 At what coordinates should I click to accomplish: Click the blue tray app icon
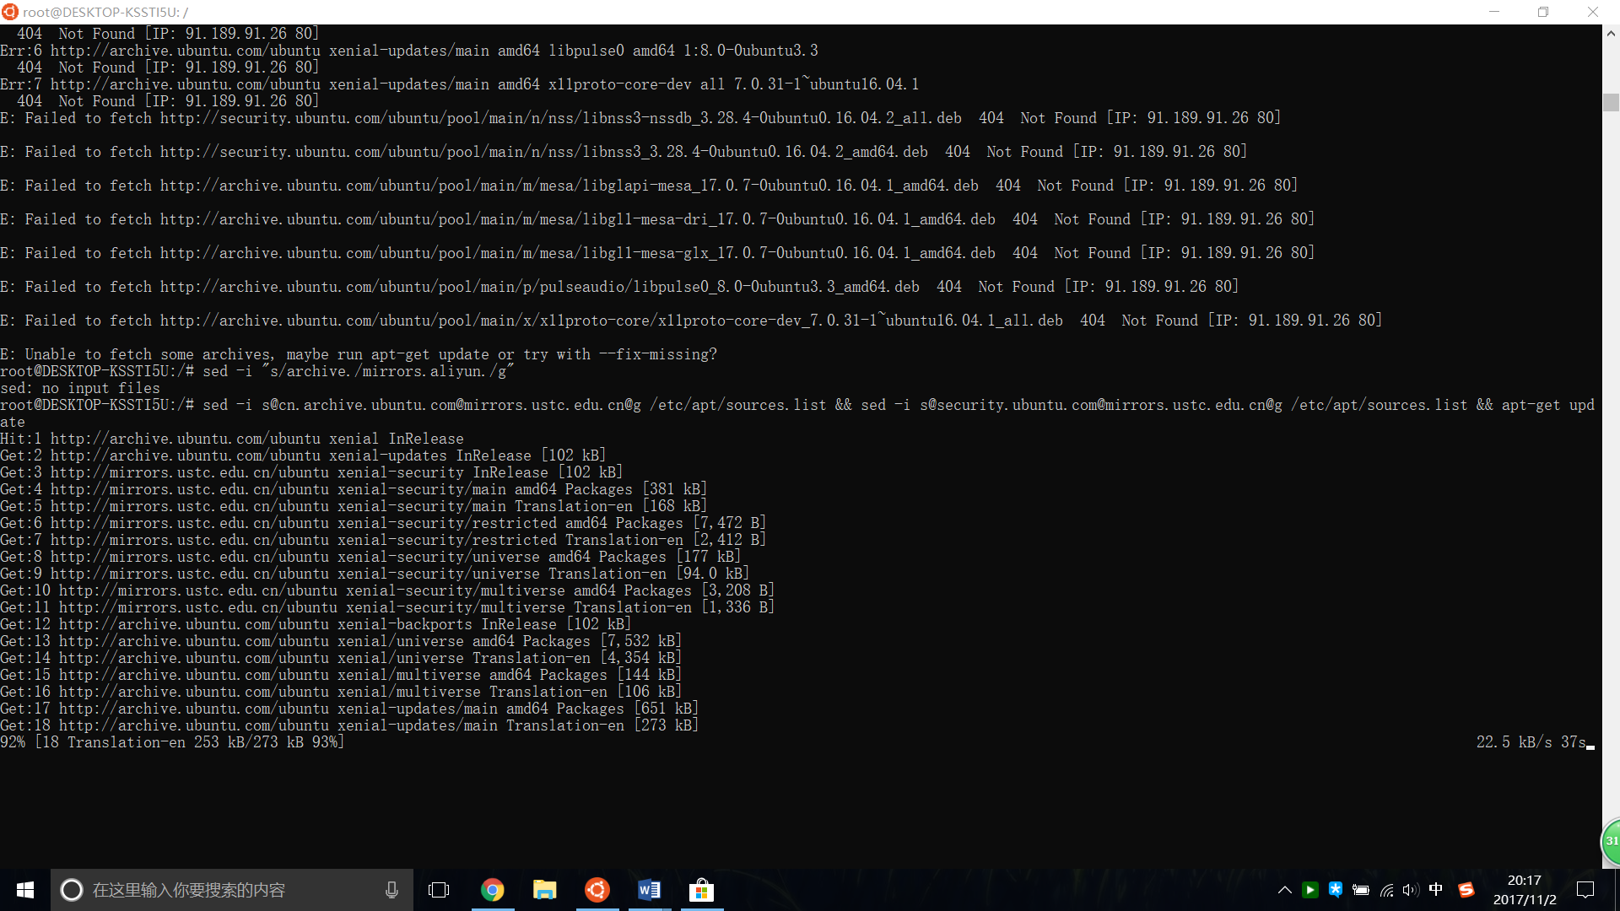click(x=1336, y=889)
